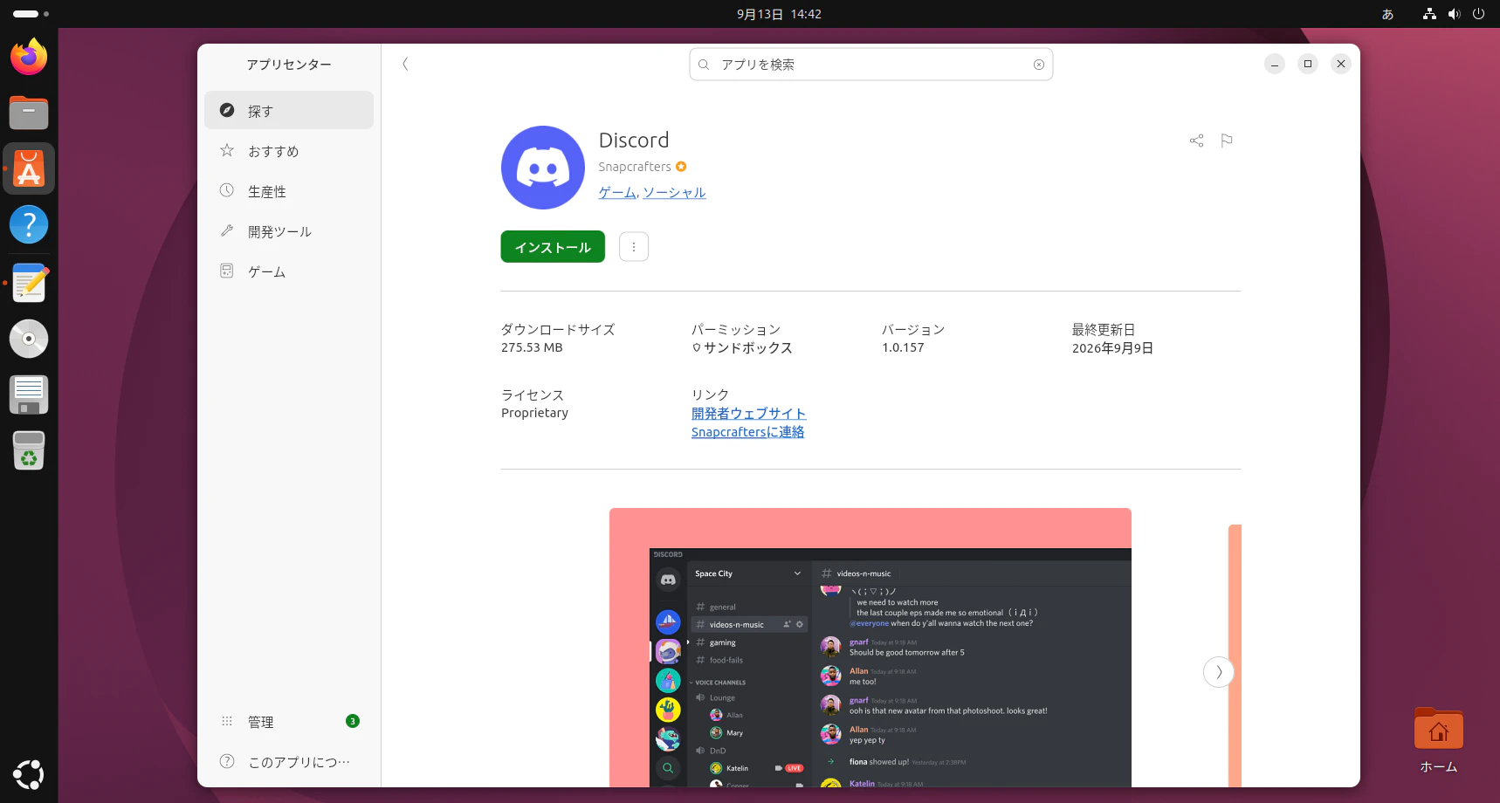This screenshot has height=803, width=1500.
Task: Show the next screenshot with the arrow
Action: [x=1219, y=672]
